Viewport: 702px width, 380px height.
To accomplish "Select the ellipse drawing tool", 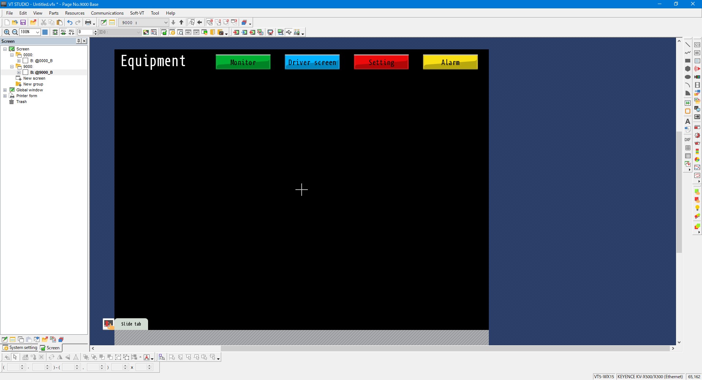I will point(687,77).
